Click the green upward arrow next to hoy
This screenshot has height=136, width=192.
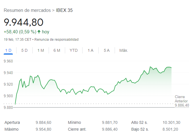point(39,32)
